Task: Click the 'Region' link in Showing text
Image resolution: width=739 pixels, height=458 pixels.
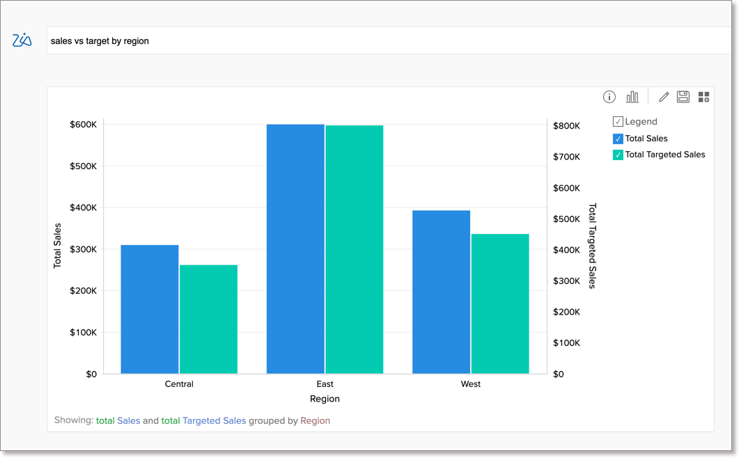Action: (x=315, y=420)
